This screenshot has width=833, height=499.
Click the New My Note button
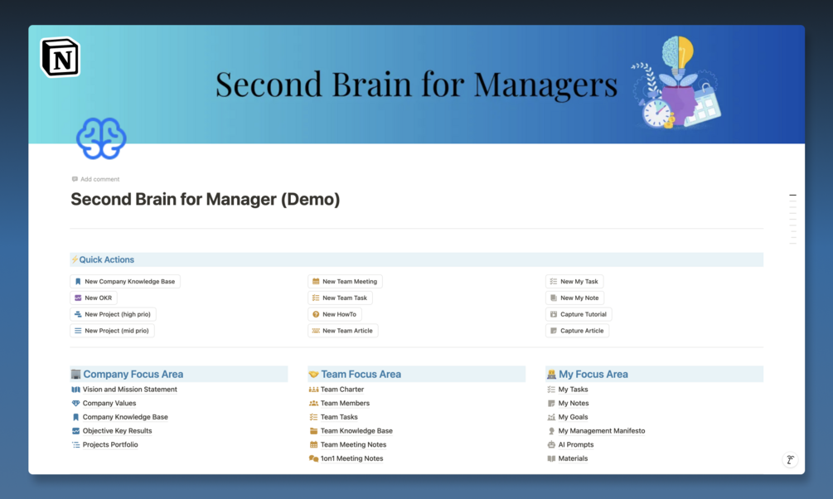[575, 298]
